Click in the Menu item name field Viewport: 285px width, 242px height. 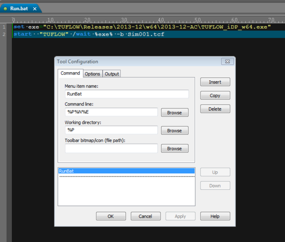126,94
